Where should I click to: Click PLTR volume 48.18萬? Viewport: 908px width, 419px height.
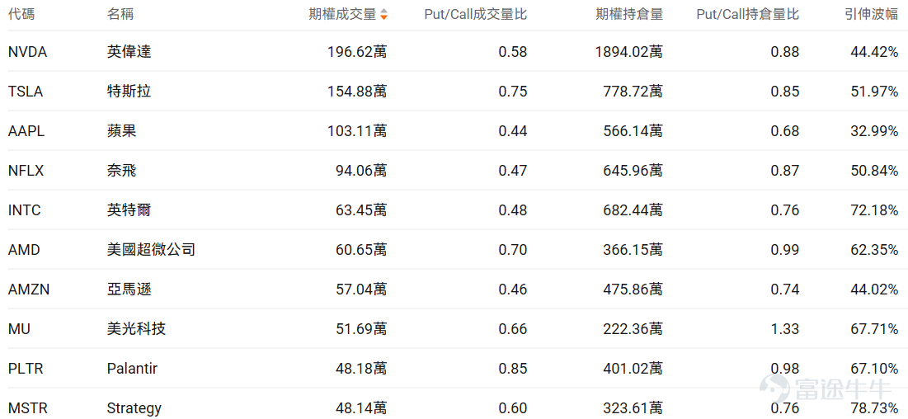click(x=361, y=369)
